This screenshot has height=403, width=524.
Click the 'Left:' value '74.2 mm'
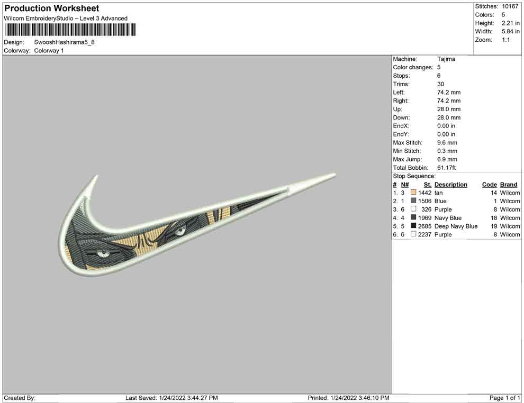[449, 93]
